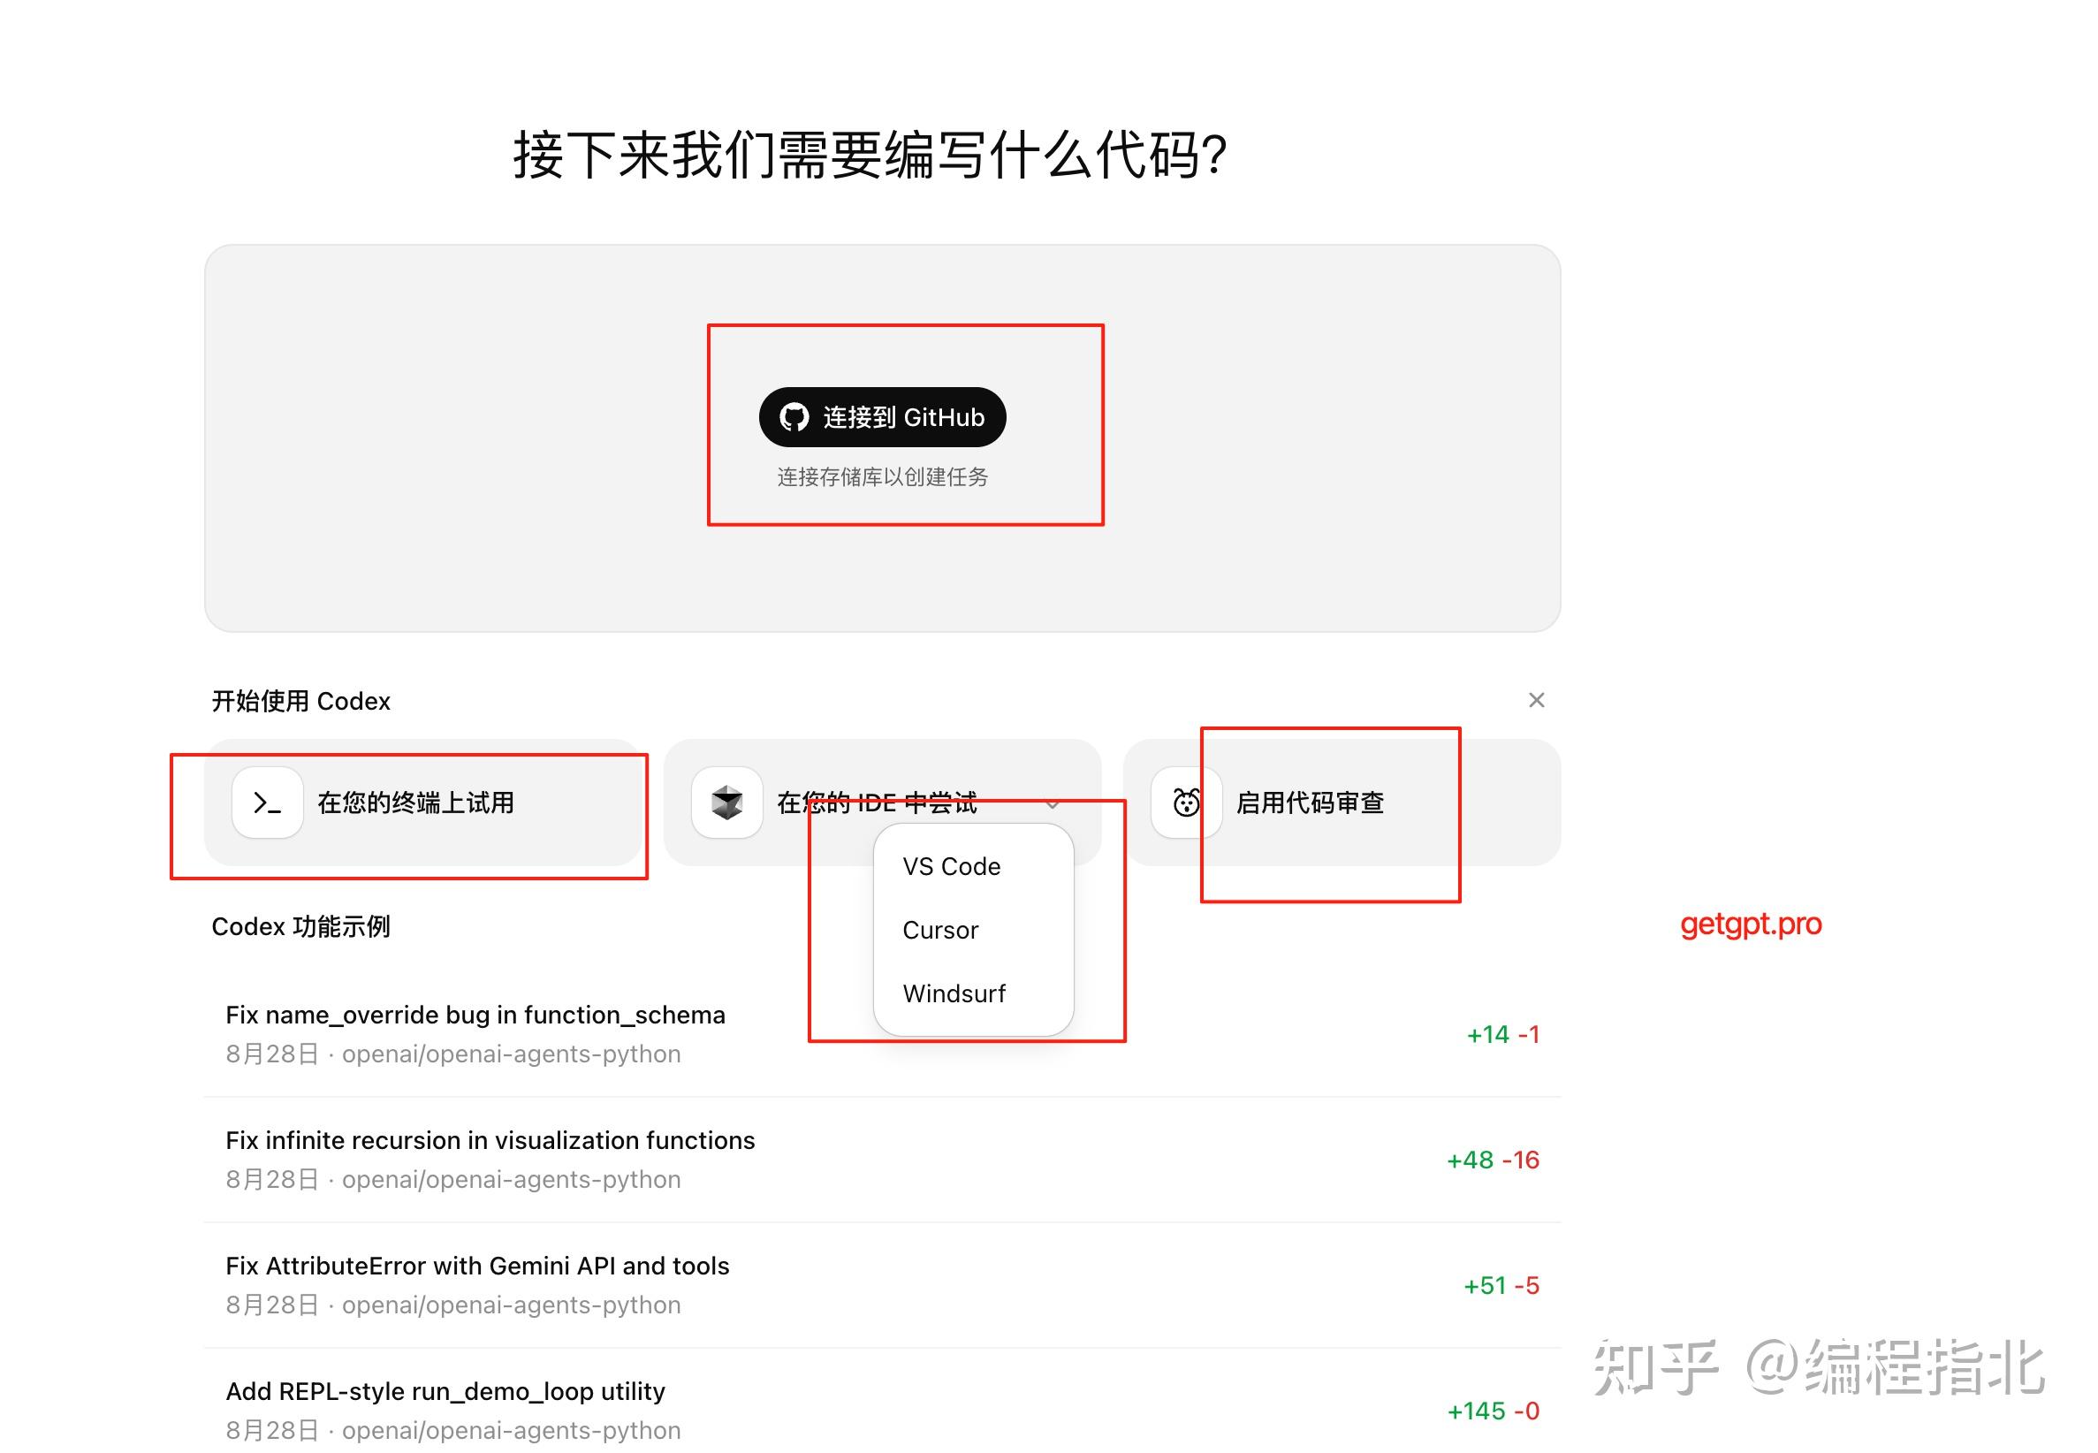Dismiss the 开始使用 Codex section with the X

pyautogui.click(x=1537, y=699)
